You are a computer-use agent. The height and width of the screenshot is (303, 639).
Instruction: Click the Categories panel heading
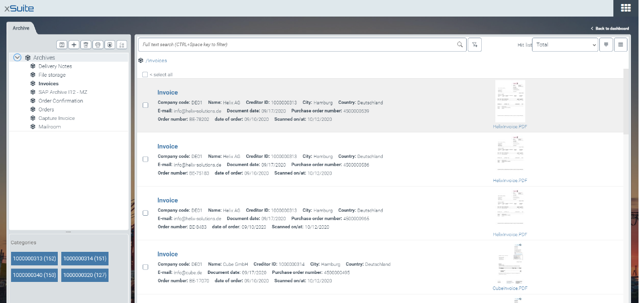(24, 242)
